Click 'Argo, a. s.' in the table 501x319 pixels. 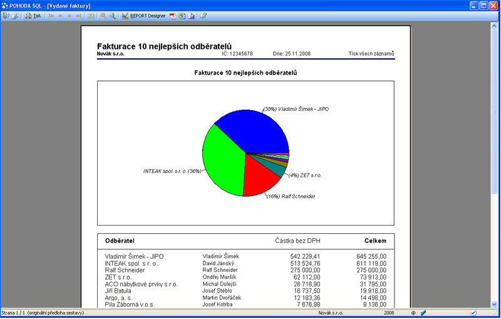118,298
